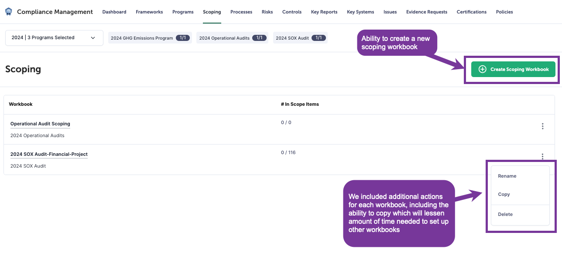Open the 2024 SOX Audit-Financial-Project link
This screenshot has height=256, width=562.
[49, 155]
